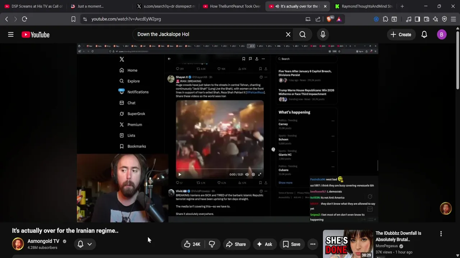Like the video with 24K likes
The width and height of the screenshot is (460, 258).
click(193, 244)
